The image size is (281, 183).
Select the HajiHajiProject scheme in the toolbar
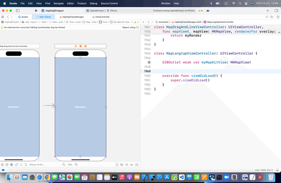(x=95, y=11)
